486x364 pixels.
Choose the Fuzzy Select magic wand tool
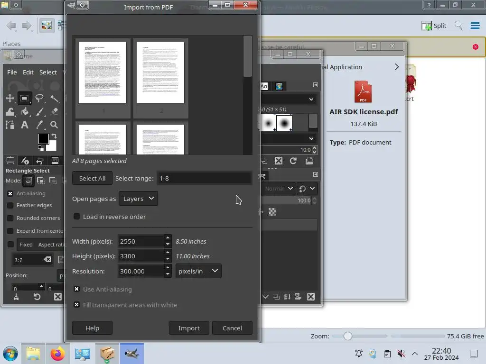tap(54, 99)
